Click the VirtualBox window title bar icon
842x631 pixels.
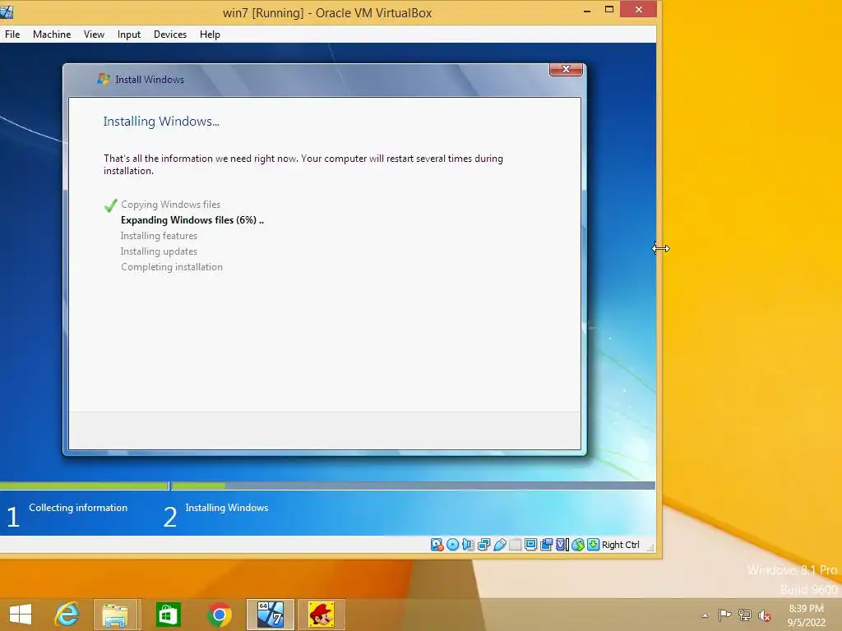7,12
